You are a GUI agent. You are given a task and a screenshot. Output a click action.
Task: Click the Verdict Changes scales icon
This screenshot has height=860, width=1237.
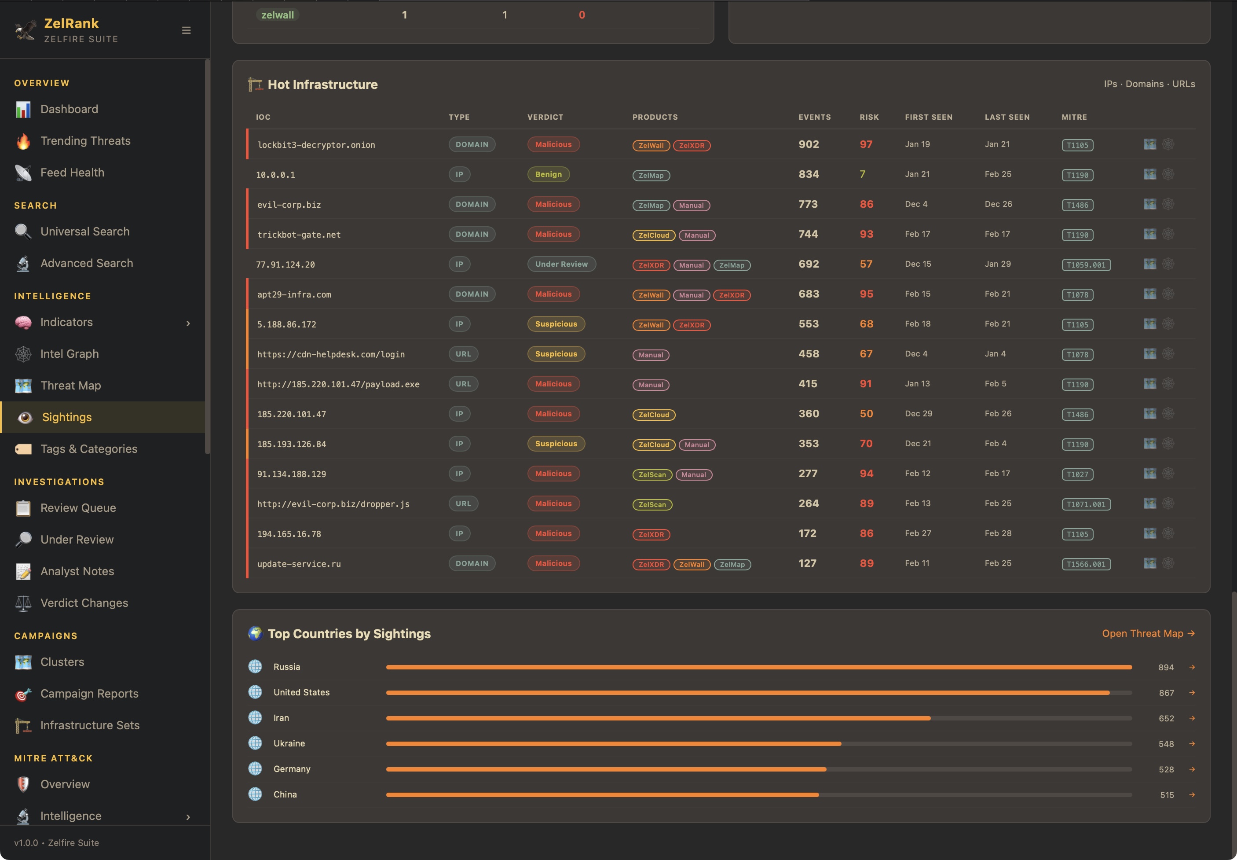coord(22,603)
